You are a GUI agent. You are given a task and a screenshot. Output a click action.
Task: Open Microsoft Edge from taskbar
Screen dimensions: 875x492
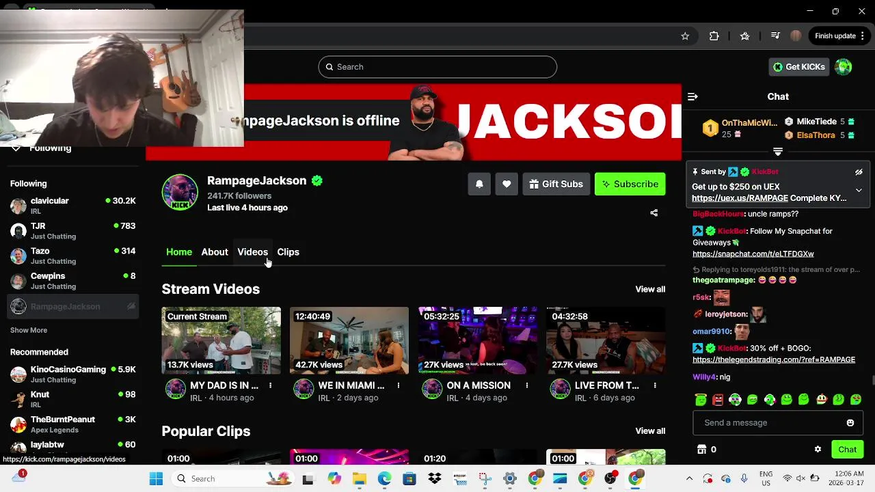pyautogui.click(x=385, y=478)
